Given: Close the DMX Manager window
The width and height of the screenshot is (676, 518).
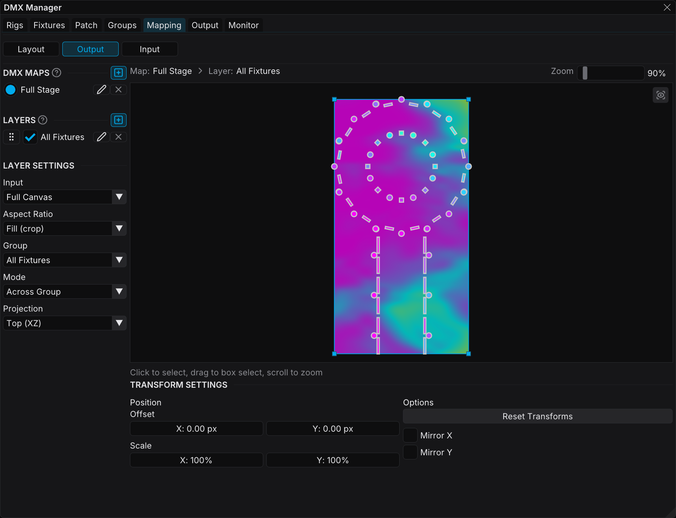Looking at the screenshot, I should [x=667, y=8].
